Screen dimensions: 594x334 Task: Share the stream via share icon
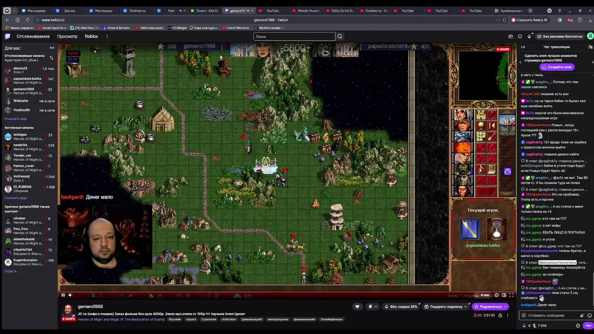[500, 315]
